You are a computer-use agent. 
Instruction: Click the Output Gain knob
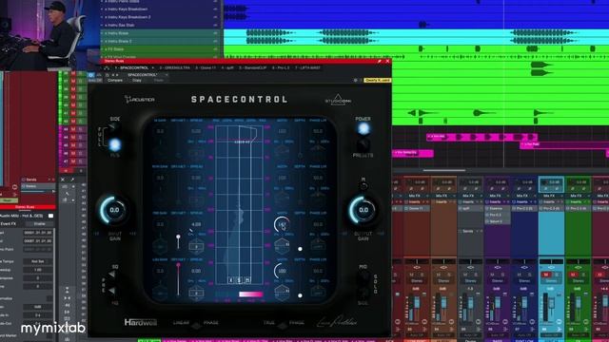(x=363, y=210)
